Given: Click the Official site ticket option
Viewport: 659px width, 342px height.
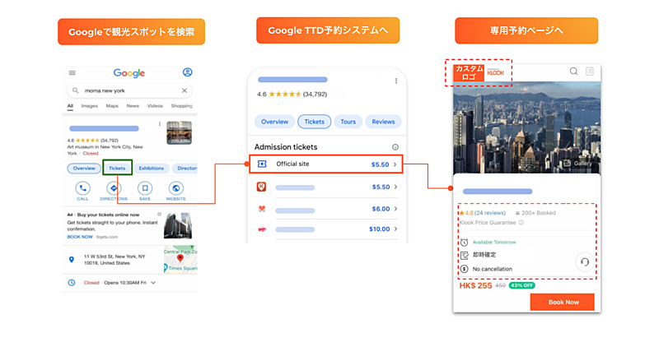Looking at the screenshot, I should click(x=326, y=164).
